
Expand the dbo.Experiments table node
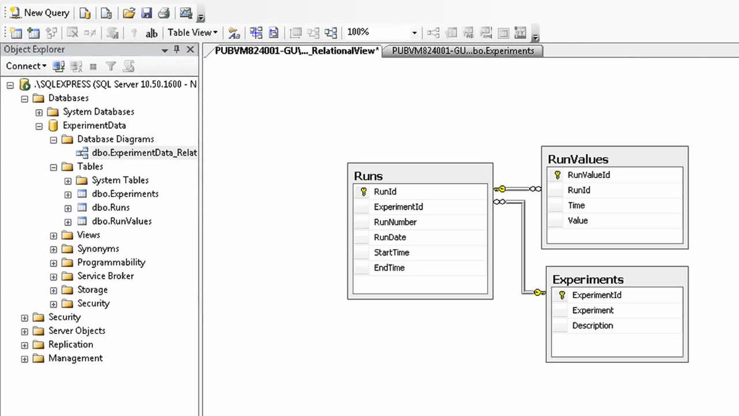point(68,194)
